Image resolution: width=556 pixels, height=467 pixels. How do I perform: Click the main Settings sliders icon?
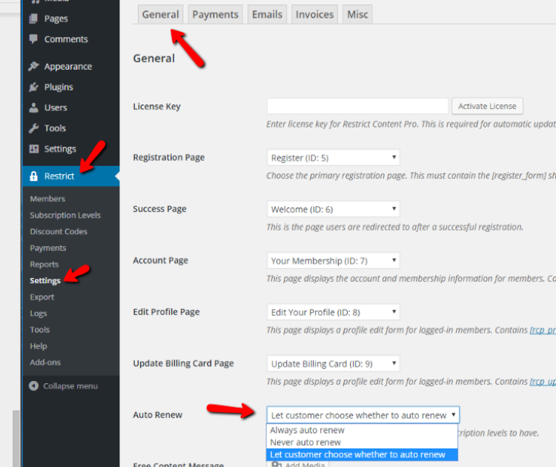click(33, 148)
